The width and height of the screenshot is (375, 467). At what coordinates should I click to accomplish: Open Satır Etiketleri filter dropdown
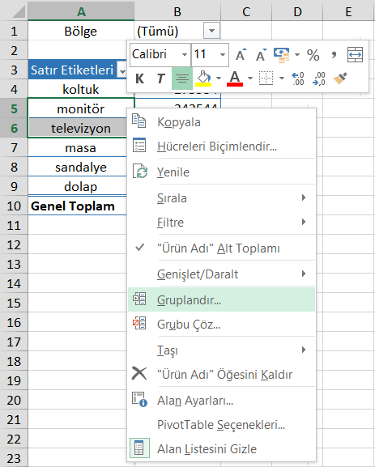coord(122,70)
